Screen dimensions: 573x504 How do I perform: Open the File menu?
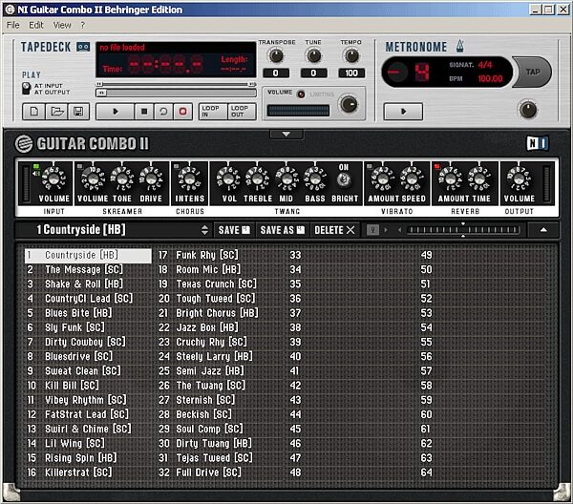12,25
